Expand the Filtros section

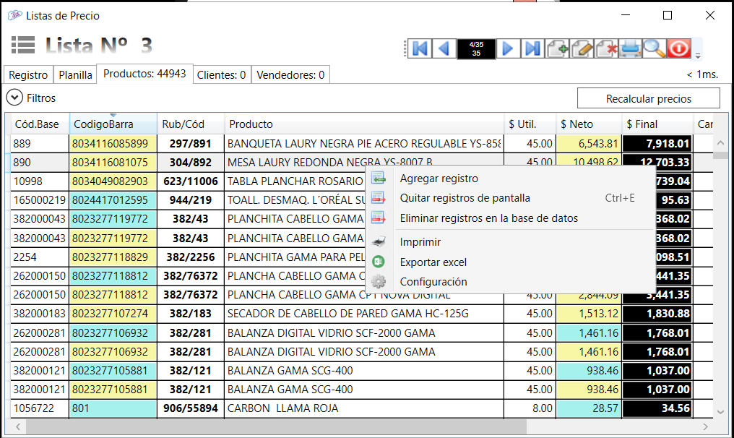[15, 98]
